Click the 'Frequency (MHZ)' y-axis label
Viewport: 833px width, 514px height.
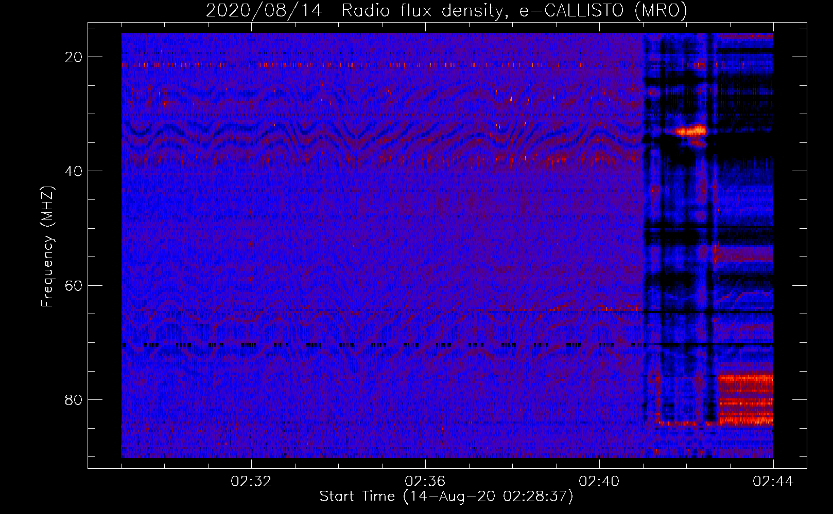click(x=47, y=247)
